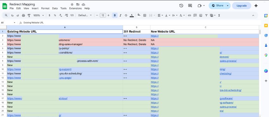Add a comment from toolbar
Viewport: 269px width, 117px height.
195,15
